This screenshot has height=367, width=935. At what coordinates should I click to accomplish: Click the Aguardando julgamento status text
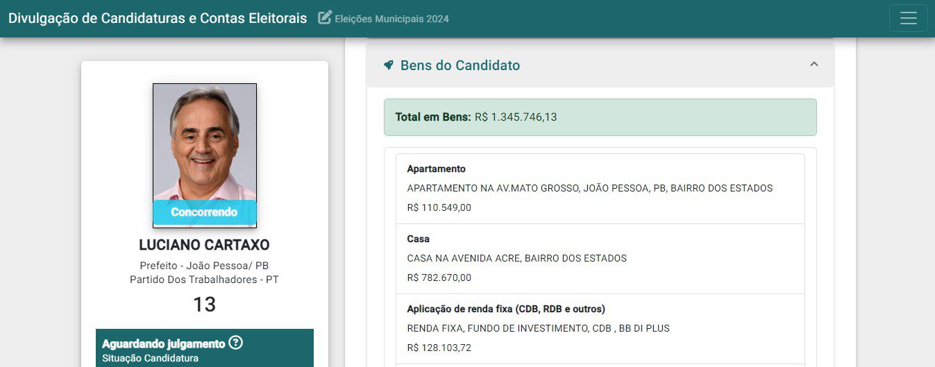tap(164, 343)
